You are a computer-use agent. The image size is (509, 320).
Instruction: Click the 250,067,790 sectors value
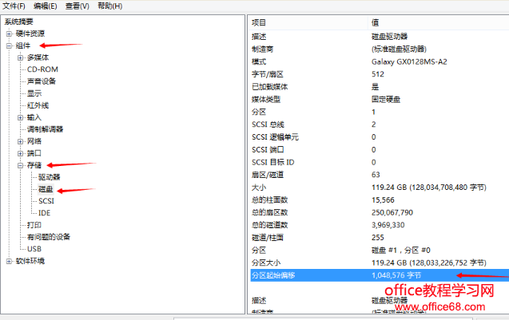pos(392,213)
